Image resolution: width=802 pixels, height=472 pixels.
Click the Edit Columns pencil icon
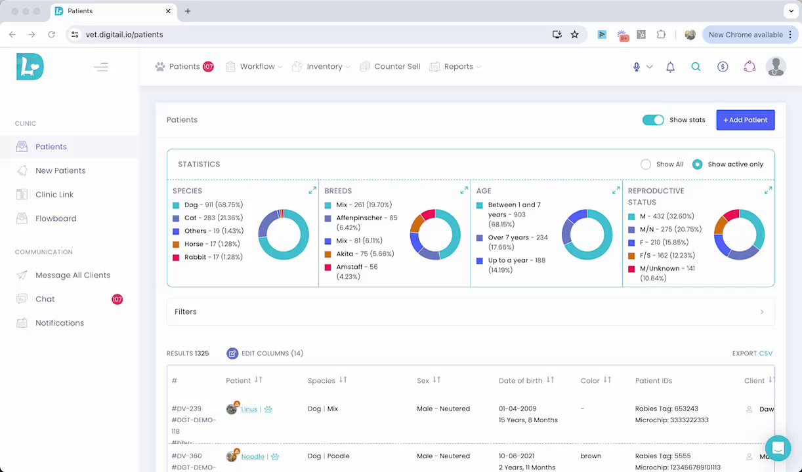point(232,353)
